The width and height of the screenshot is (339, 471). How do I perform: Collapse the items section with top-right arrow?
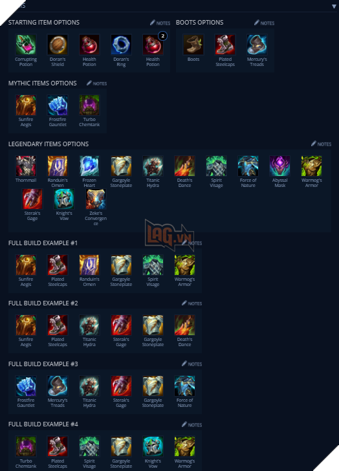pos(334,6)
